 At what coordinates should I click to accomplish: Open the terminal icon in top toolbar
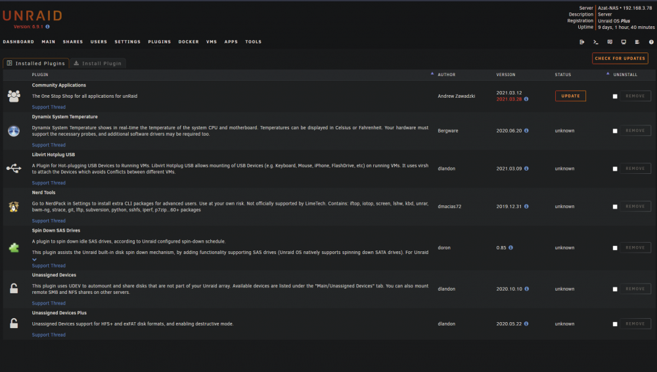pyautogui.click(x=595, y=42)
